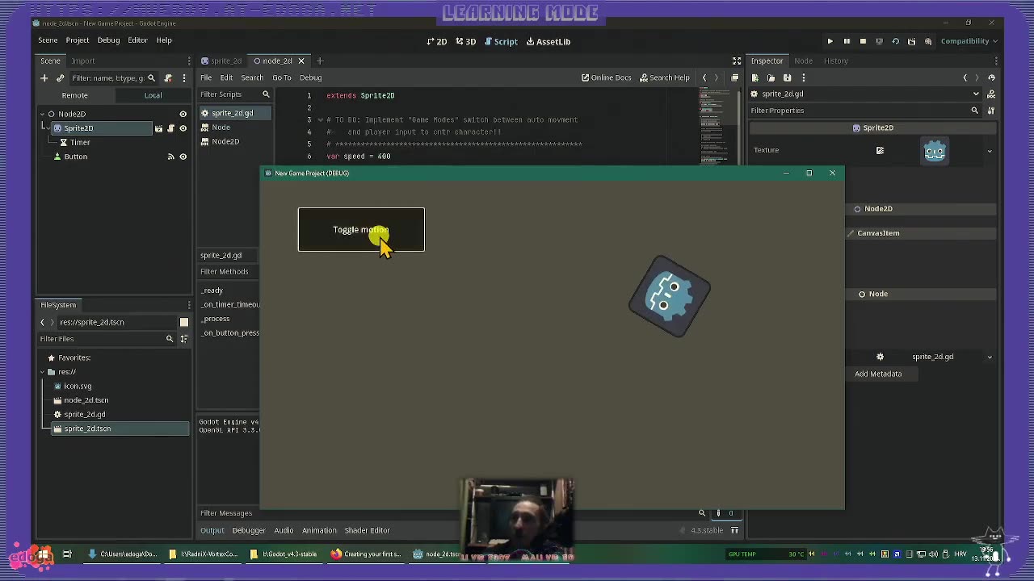Click the movie maker mode icon
This screenshot has height=581, width=1034.
(928, 41)
